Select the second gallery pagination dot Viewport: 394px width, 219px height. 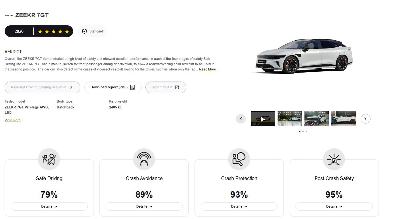click(303, 131)
